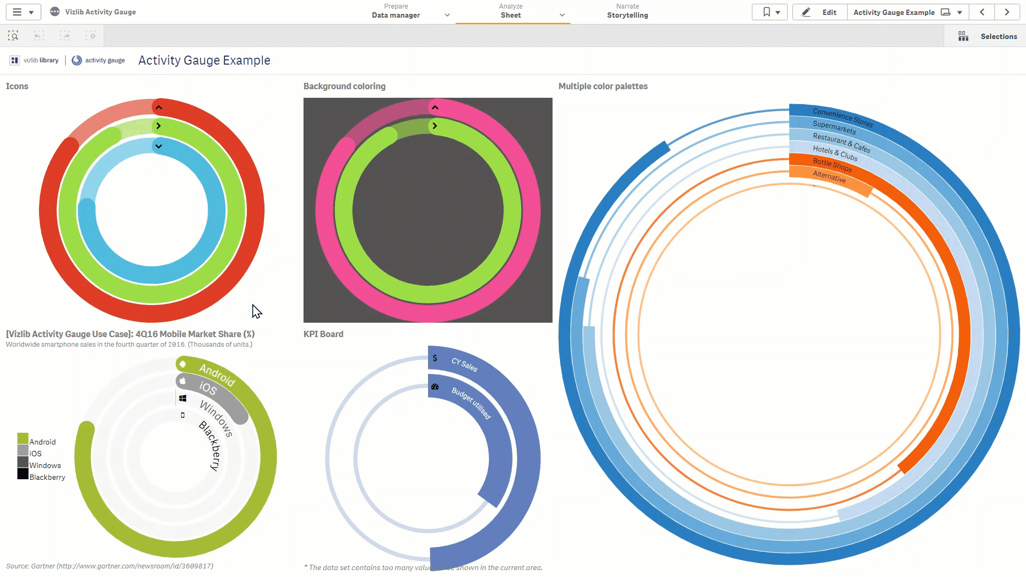Screen dimensions: 1026x577
Task: Click the up chevron on the pink ring
Action: click(435, 107)
